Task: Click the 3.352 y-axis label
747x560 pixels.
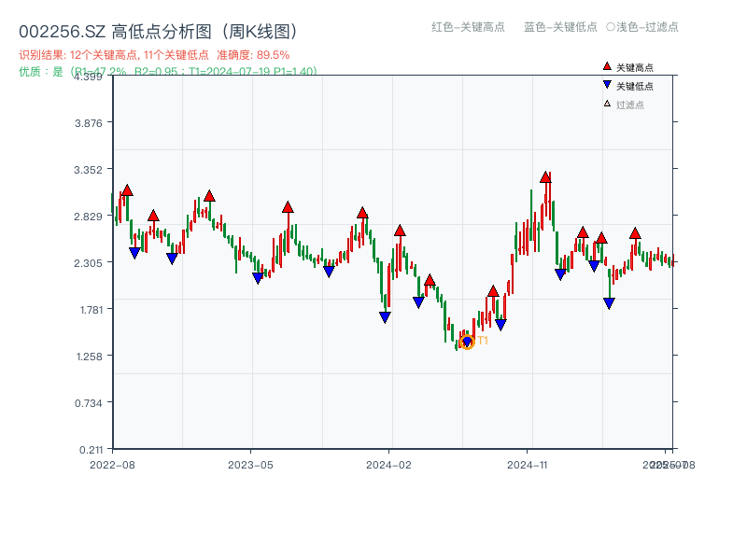Action: click(88, 170)
